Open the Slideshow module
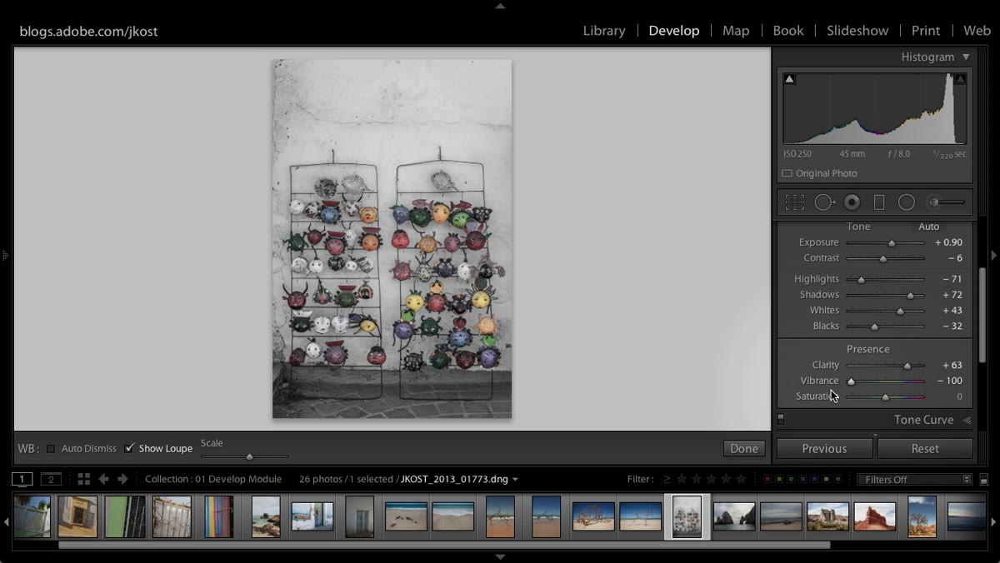This screenshot has width=1000, height=563. point(857,30)
